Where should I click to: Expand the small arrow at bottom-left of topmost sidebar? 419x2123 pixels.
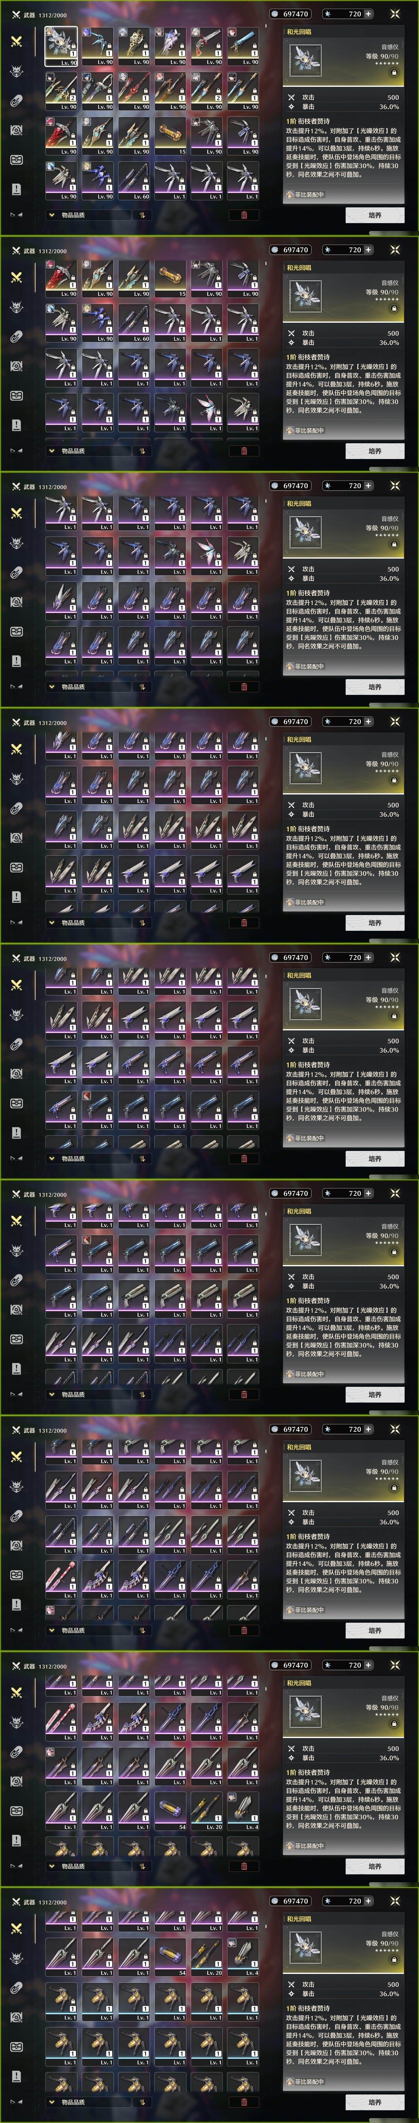click(x=16, y=215)
